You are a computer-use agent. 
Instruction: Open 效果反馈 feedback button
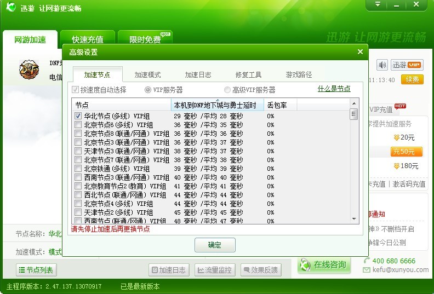pyautogui.click(x=261, y=270)
